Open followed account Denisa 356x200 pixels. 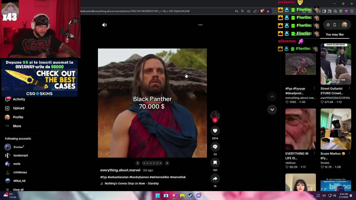(19, 147)
